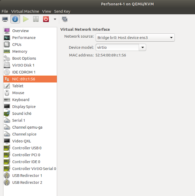
Task: Expand the shutdown options arrow
Action: point(55,19)
